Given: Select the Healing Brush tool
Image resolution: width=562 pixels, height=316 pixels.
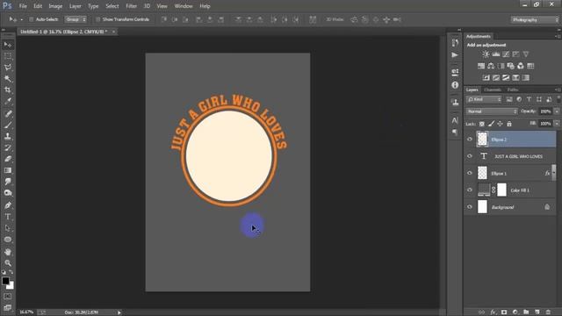Looking at the screenshot, I should [x=8, y=114].
